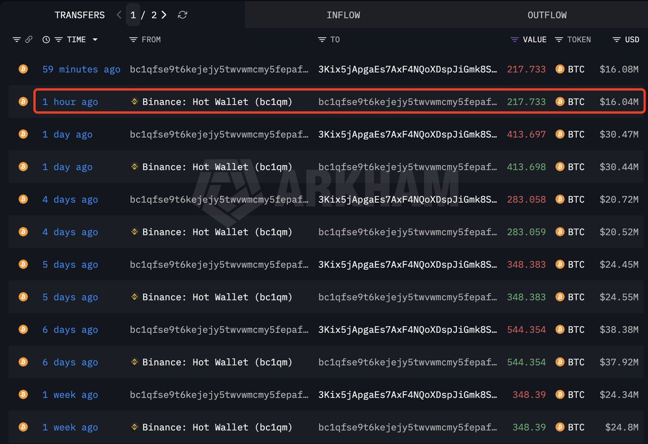Image resolution: width=648 pixels, height=444 pixels.
Task: Open the leftmost filter icon in the header row
Action: [17, 39]
